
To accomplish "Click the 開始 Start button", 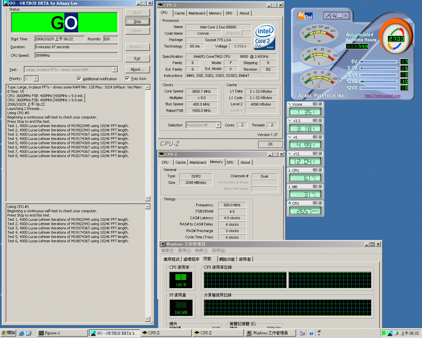I will click(x=8, y=333).
